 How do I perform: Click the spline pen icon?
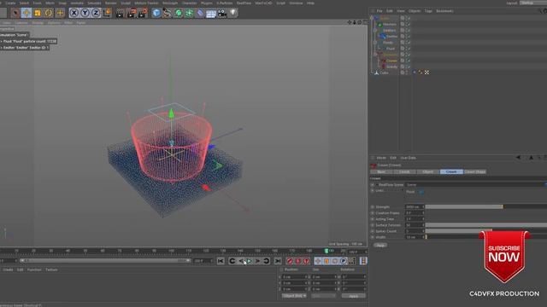168,13
